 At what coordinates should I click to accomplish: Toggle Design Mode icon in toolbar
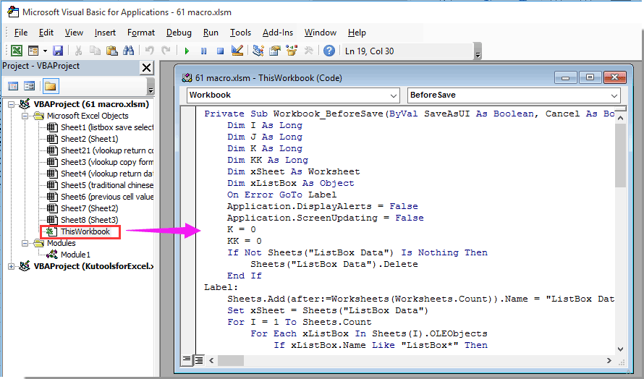point(236,51)
